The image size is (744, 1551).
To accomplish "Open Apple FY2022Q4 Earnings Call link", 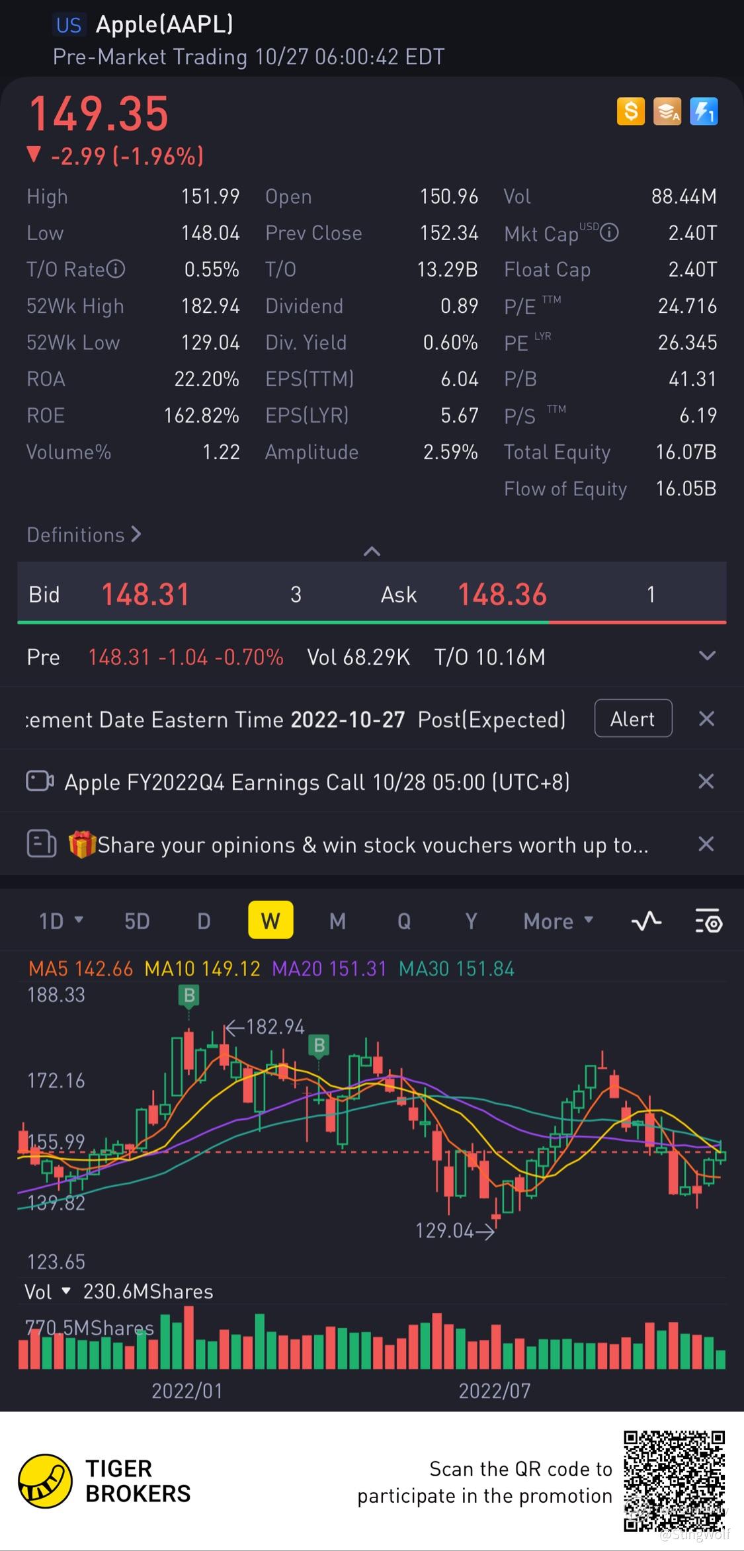I will (x=317, y=782).
